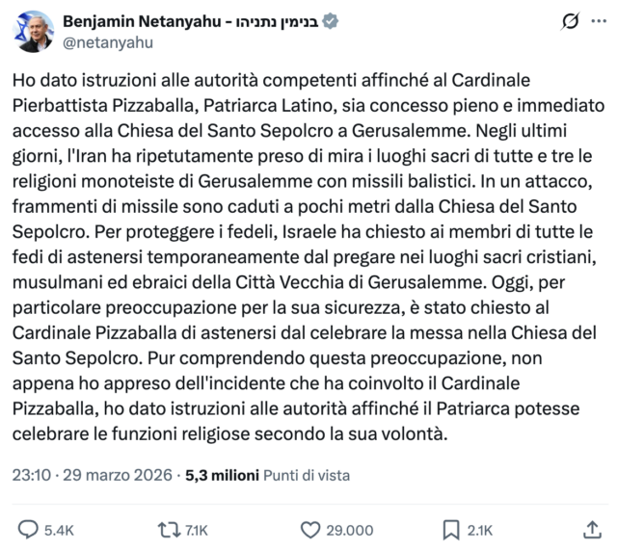Image resolution: width=617 pixels, height=550 pixels.
Task: Click the 23:10 post timestamp
Action: (36, 475)
